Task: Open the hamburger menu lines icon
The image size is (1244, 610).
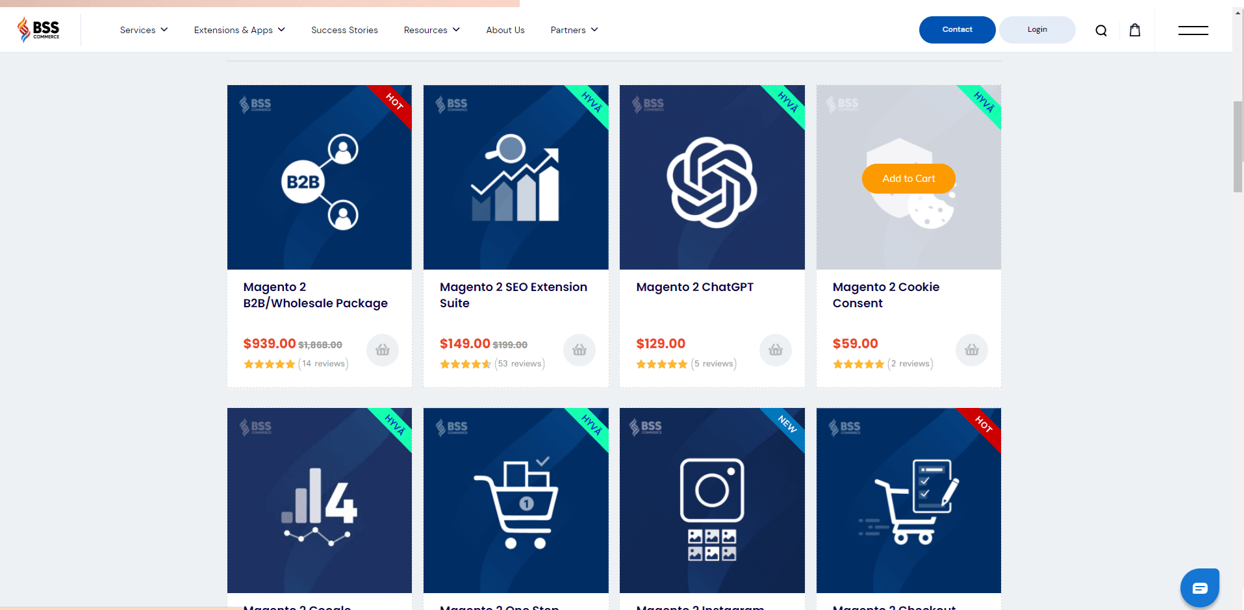Action: click(x=1193, y=30)
